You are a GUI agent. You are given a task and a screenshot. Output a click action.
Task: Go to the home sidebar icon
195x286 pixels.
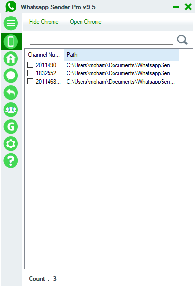click(11, 59)
